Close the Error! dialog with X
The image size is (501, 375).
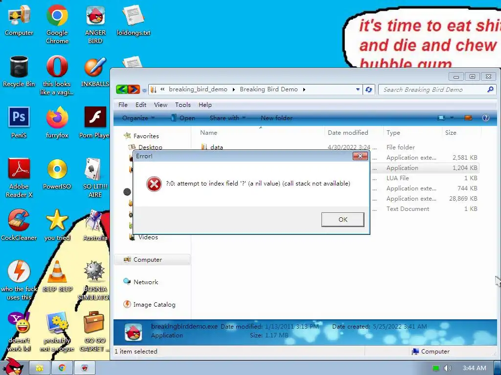pos(360,156)
